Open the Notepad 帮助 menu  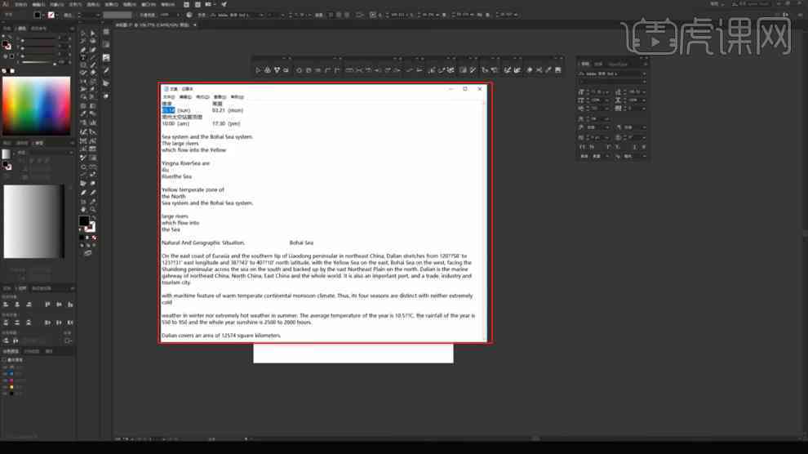tap(237, 97)
